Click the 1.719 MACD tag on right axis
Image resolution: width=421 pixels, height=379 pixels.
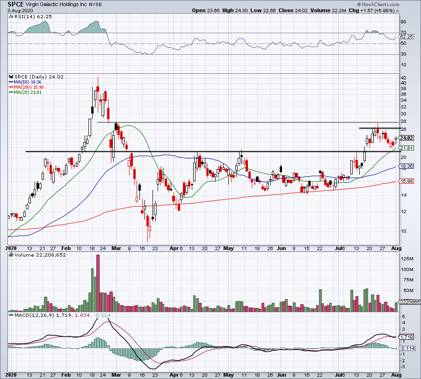[406, 337]
